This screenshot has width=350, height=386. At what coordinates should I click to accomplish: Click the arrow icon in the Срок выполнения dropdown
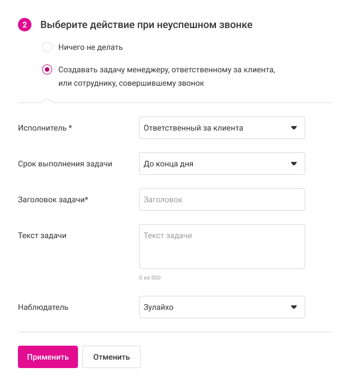pyautogui.click(x=293, y=164)
